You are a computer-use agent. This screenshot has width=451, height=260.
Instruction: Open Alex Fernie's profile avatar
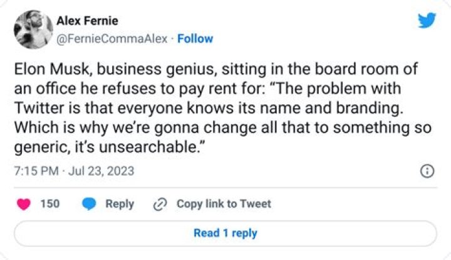click(33, 29)
